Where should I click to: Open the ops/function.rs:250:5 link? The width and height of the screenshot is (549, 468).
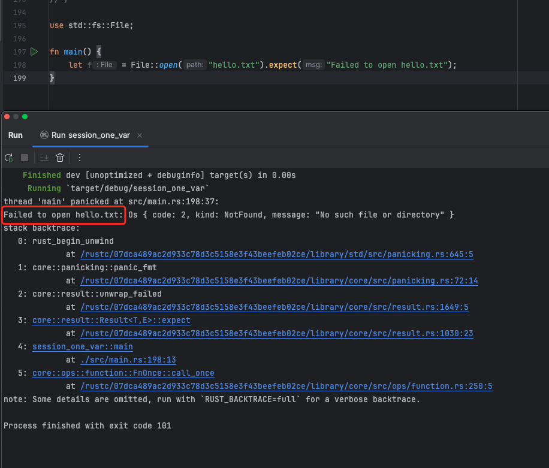286,386
